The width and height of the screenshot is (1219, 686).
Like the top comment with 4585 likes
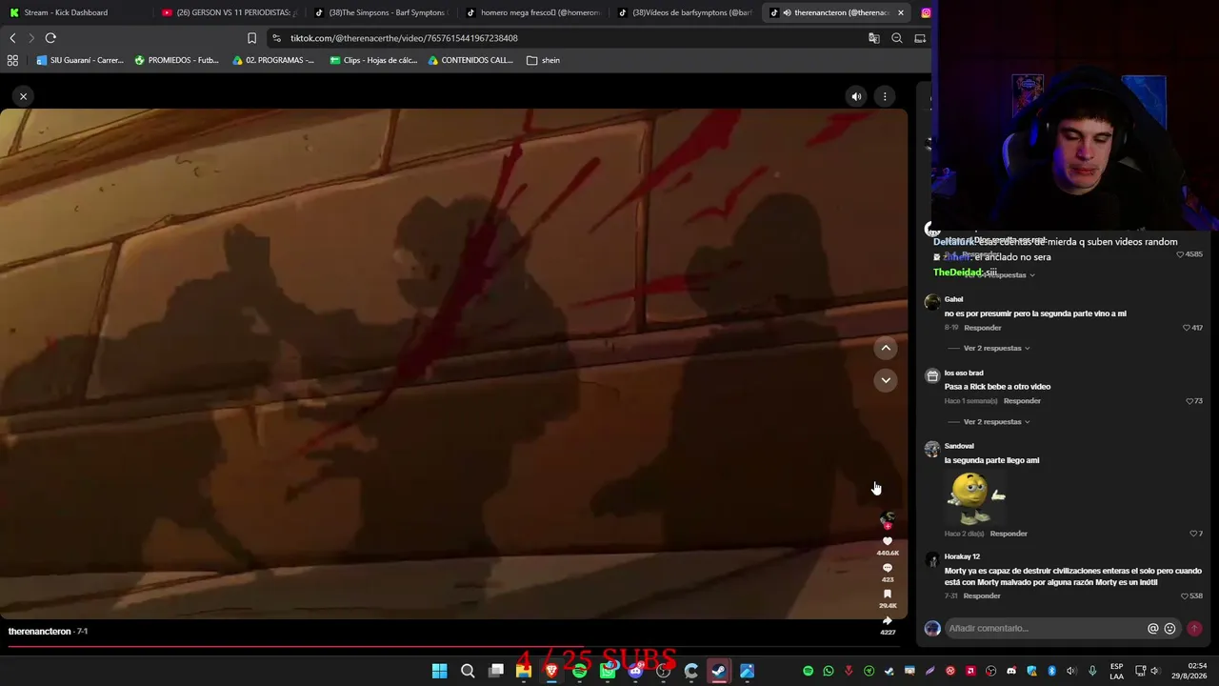[1180, 254]
